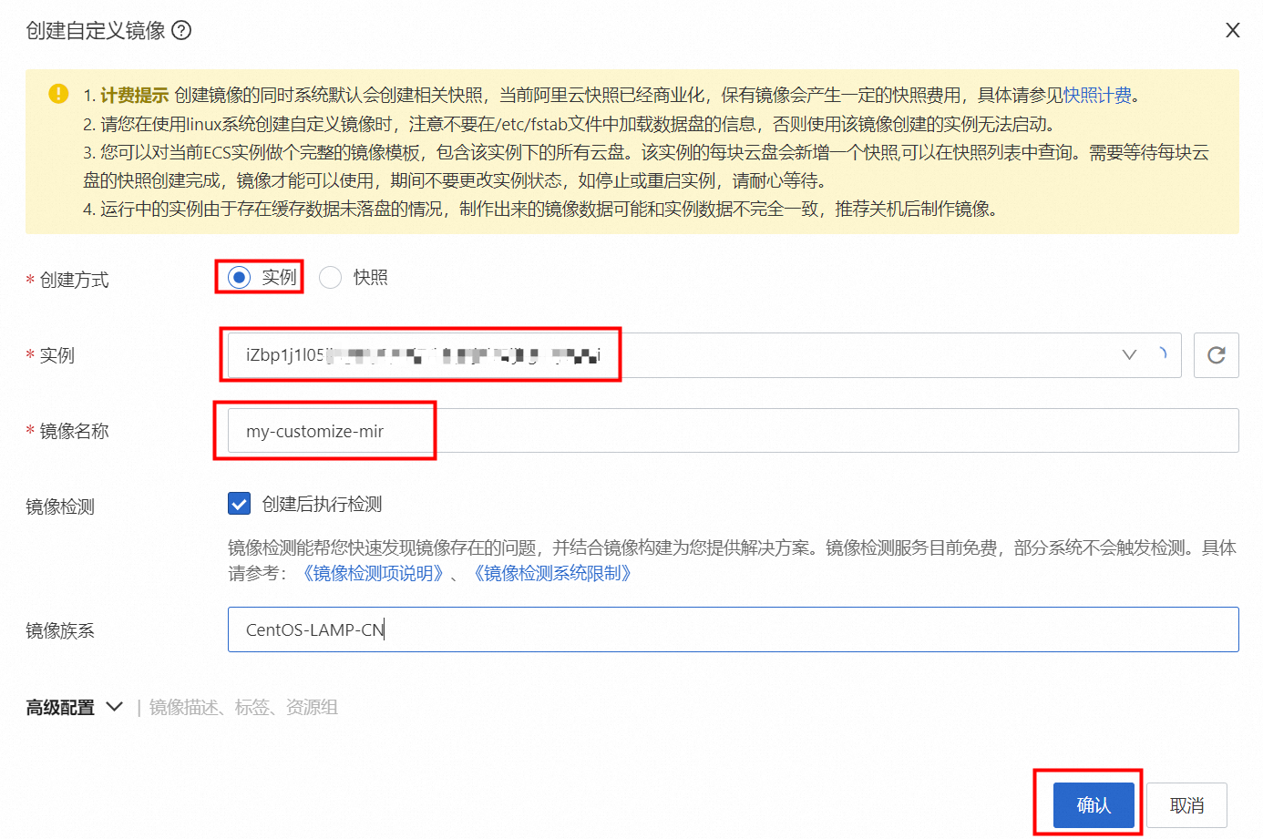Open the 快照计费 link

pyautogui.click(x=1097, y=96)
